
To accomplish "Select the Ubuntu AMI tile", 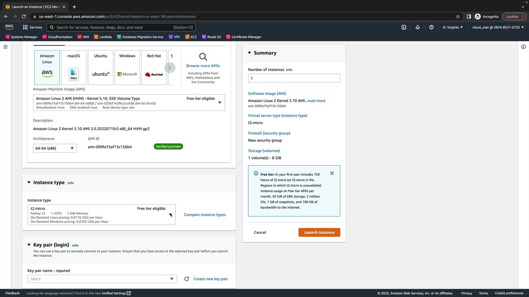I will coord(100,67).
